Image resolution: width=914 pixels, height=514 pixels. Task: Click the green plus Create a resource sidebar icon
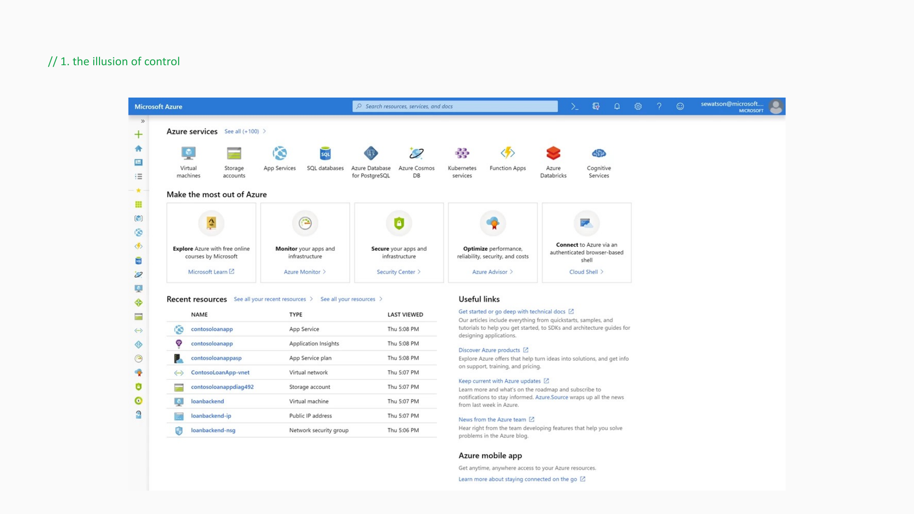tap(139, 134)
